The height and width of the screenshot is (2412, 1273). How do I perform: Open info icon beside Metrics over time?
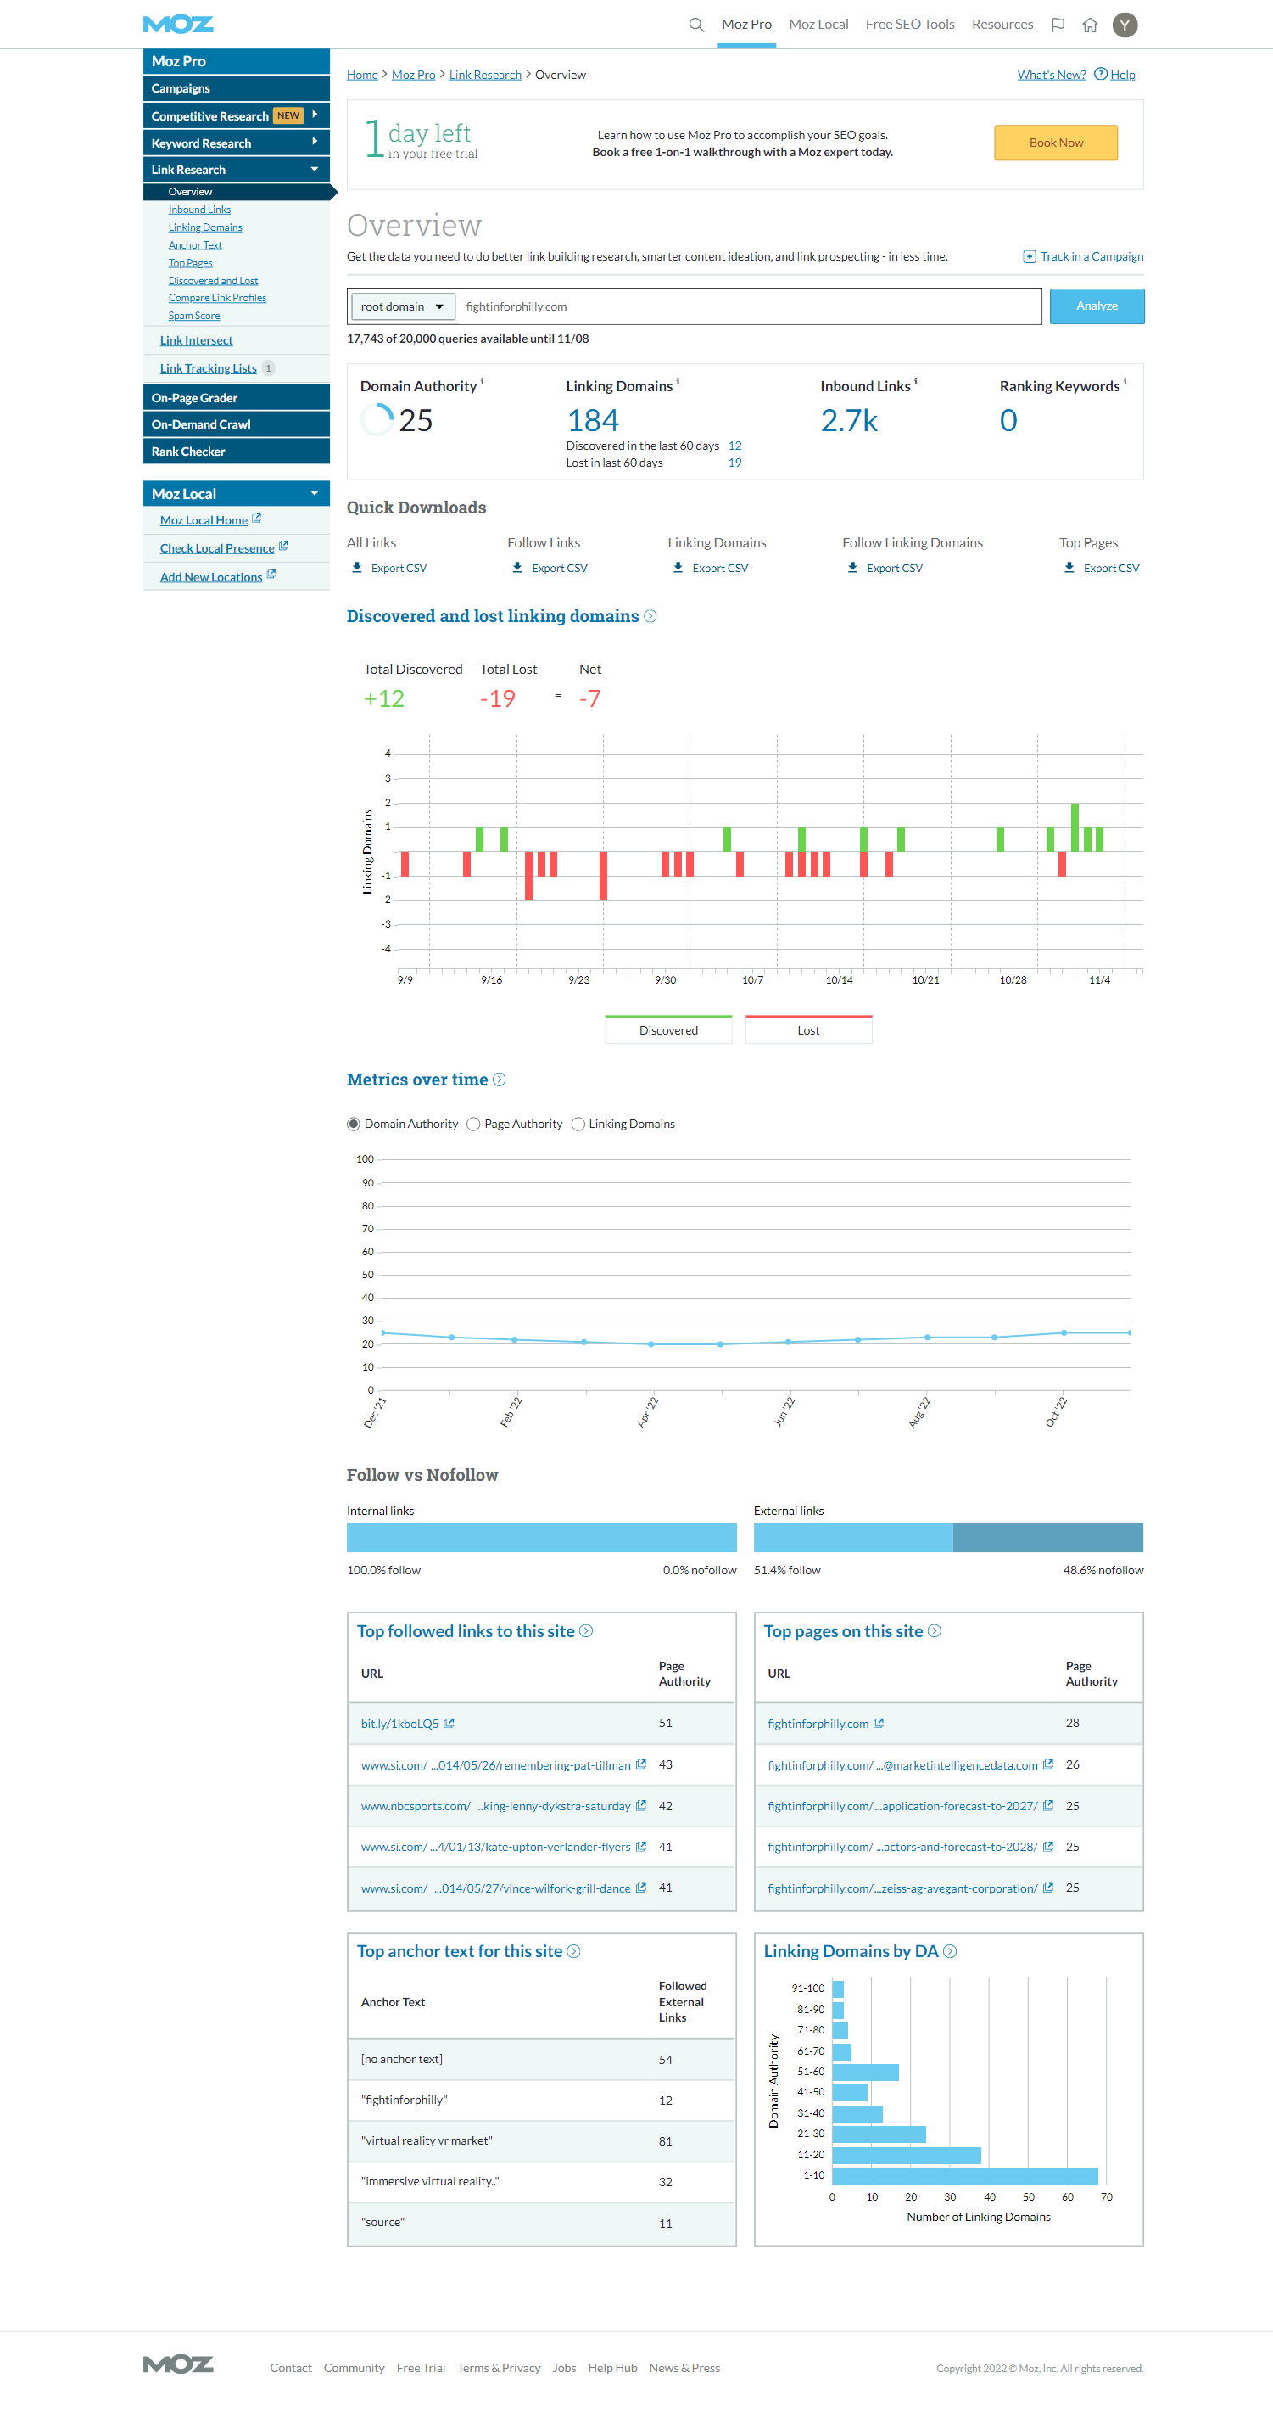tap(500, 1080)
